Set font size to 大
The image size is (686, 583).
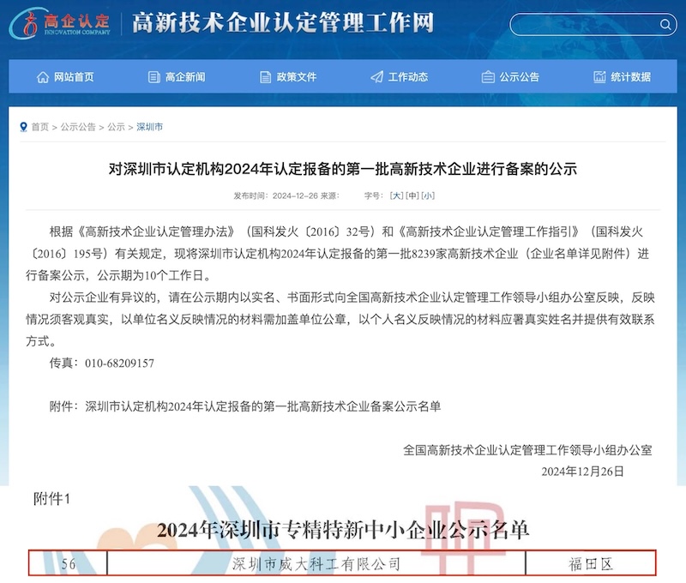(396, 195)
